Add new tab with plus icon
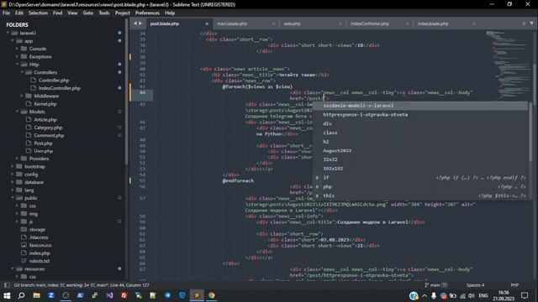538x302 pixels. point(524,23)
